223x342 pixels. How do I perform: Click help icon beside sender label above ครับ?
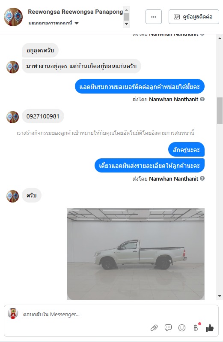point(202,179)
